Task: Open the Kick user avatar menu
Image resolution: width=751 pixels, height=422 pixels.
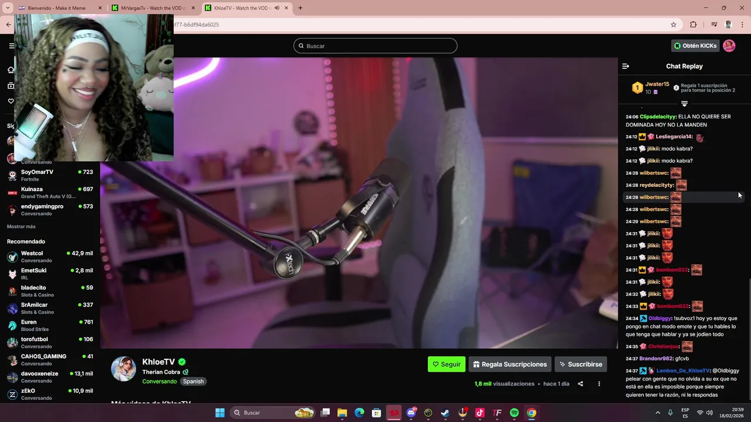Action: click(x=729, y=46)
